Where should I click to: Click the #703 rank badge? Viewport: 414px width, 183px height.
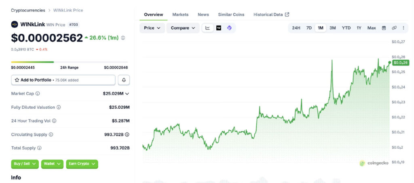74,25
